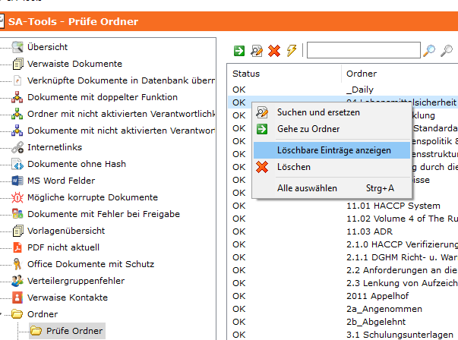The height and width of the screenshot is (340, 458).
Task: Open Übersicht in the tree
Action: pos(47,47)
